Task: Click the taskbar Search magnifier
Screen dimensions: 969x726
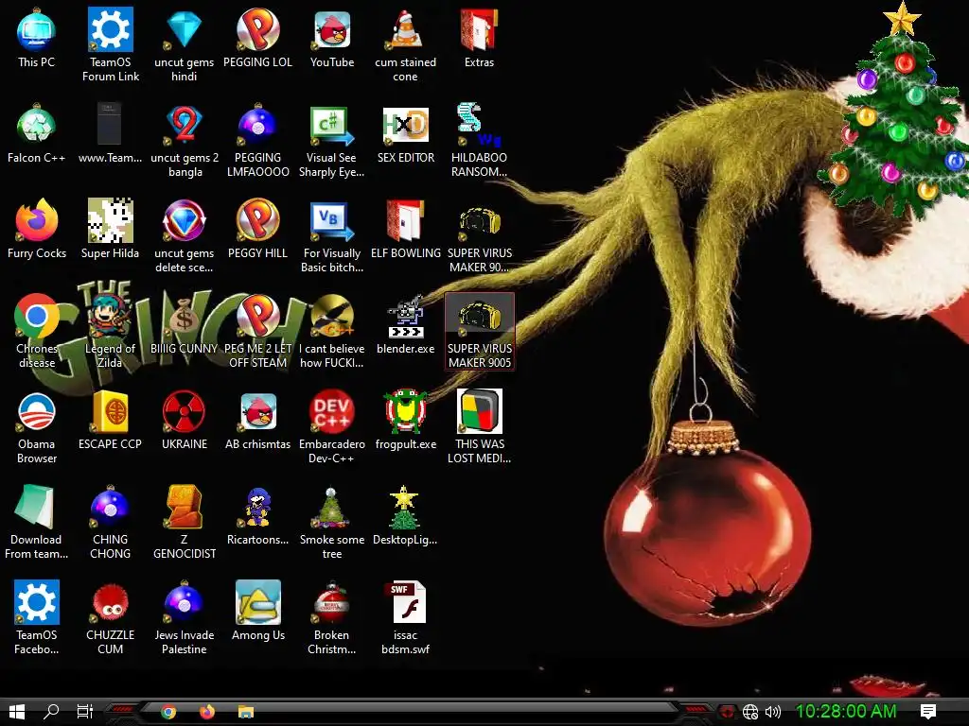Action: point(51,712)
